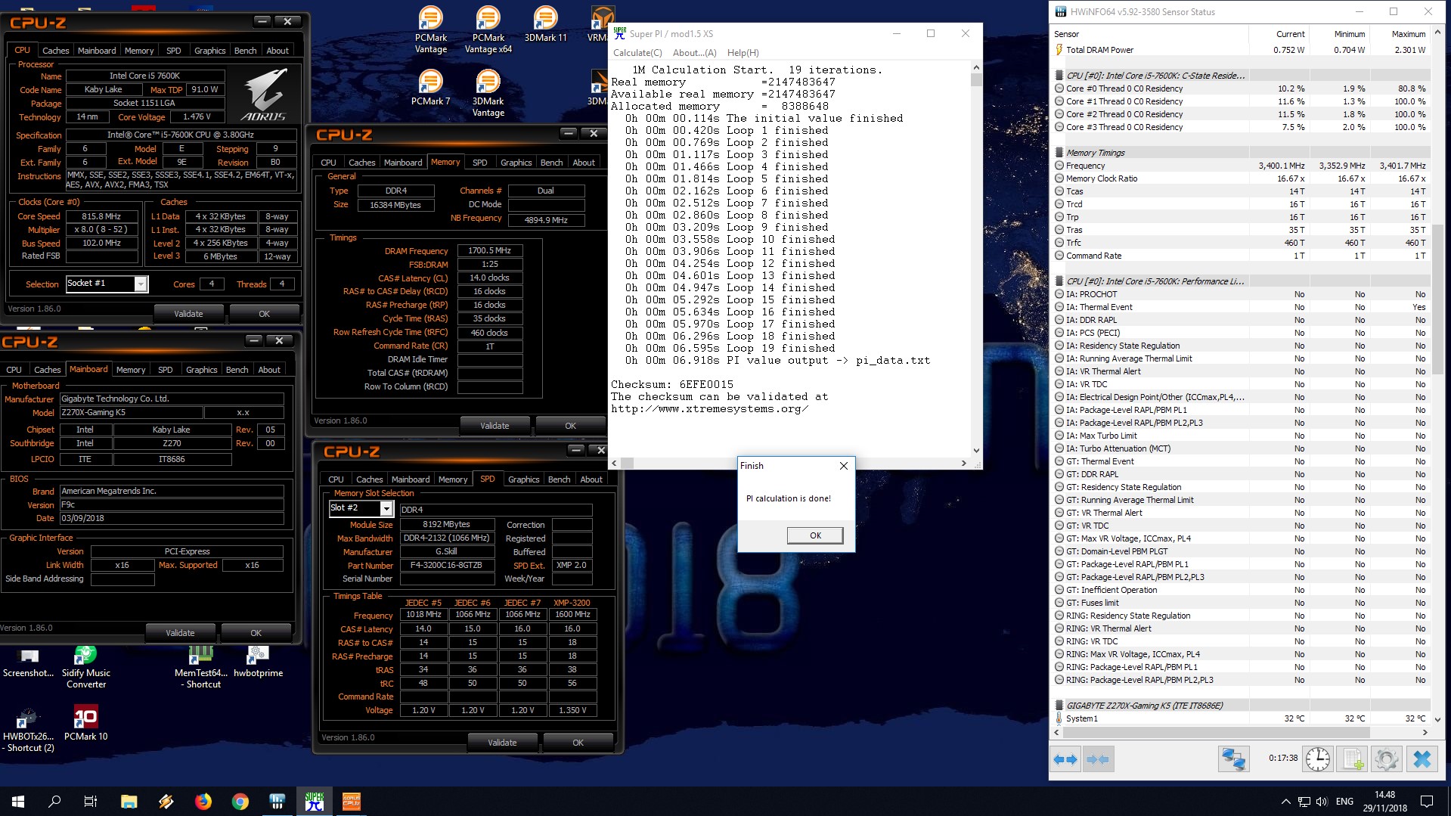
Task: Open Windows notification center icon
Action: tap(1427, 802)
